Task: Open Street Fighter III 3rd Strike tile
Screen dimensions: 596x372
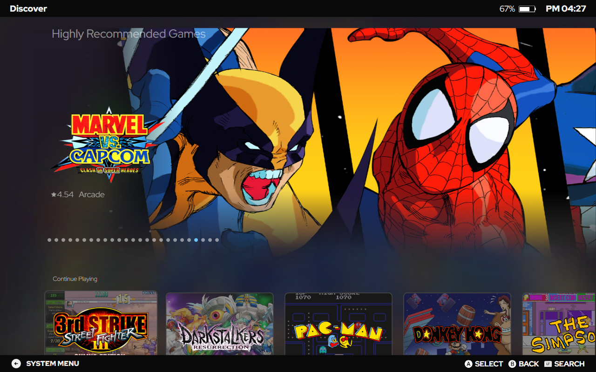Action: coord(101,324)
